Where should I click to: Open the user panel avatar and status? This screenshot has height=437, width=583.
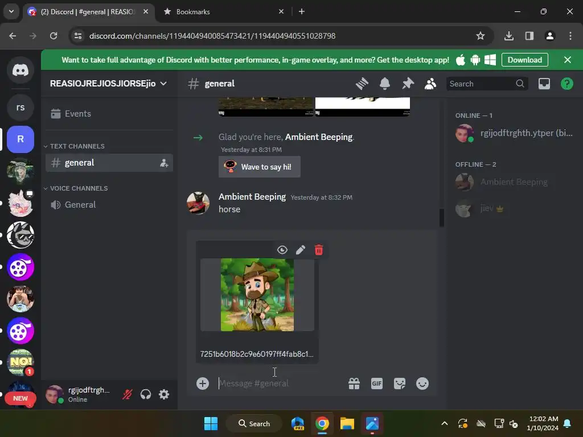click(78, 394)
